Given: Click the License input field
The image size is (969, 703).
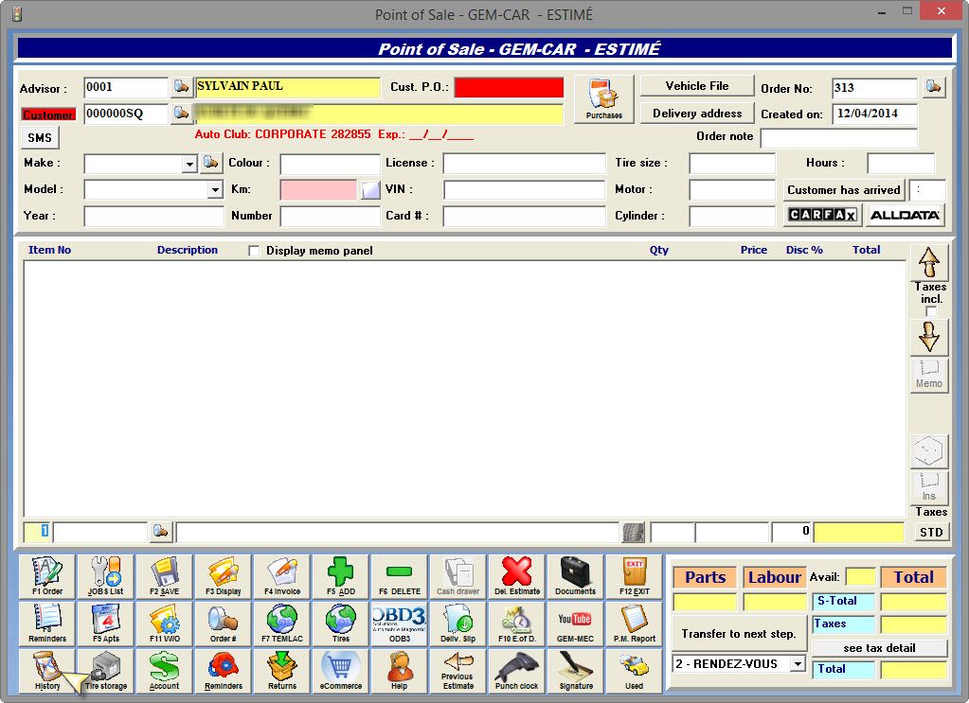Looking at the screenshot, I should [524, 164].
